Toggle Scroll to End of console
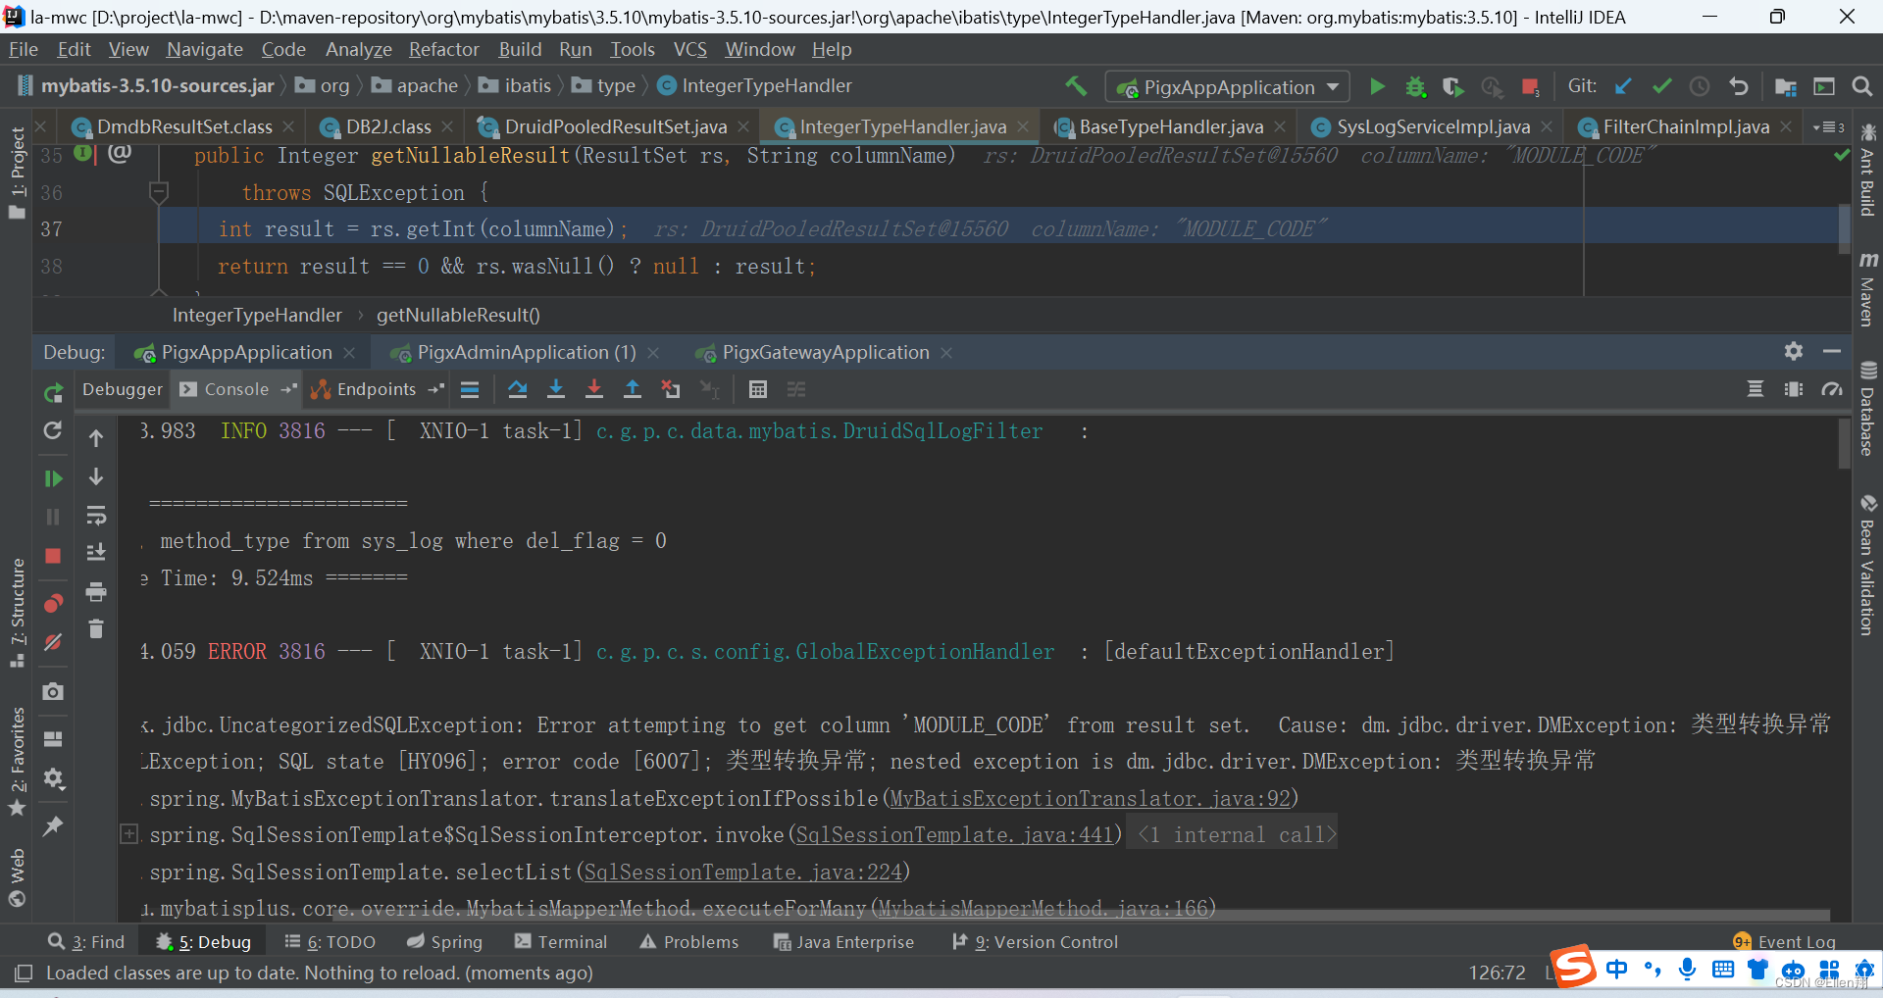 (96, 553)
